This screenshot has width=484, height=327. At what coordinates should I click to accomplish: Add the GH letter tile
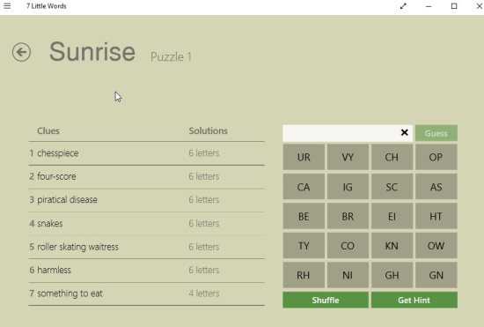pos(392,275)
